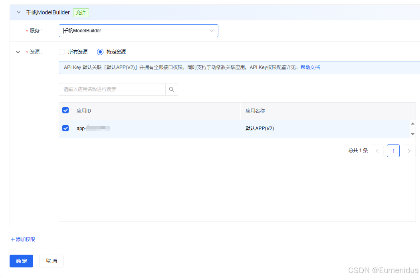The width and height of the screenshot is (420, 277).
Task: Click the 添加权限 add permission link
Action: [23, 239]
